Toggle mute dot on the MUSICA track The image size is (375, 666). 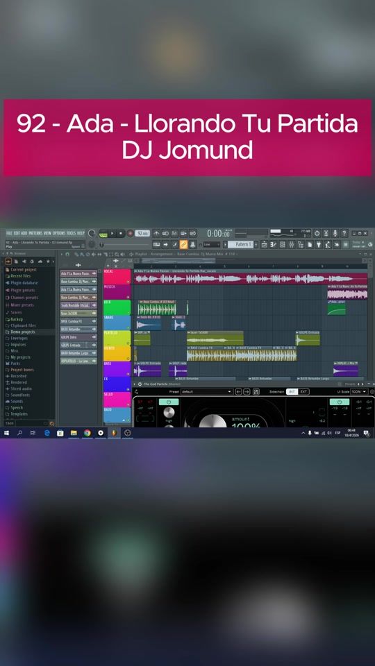coord(128,298)
